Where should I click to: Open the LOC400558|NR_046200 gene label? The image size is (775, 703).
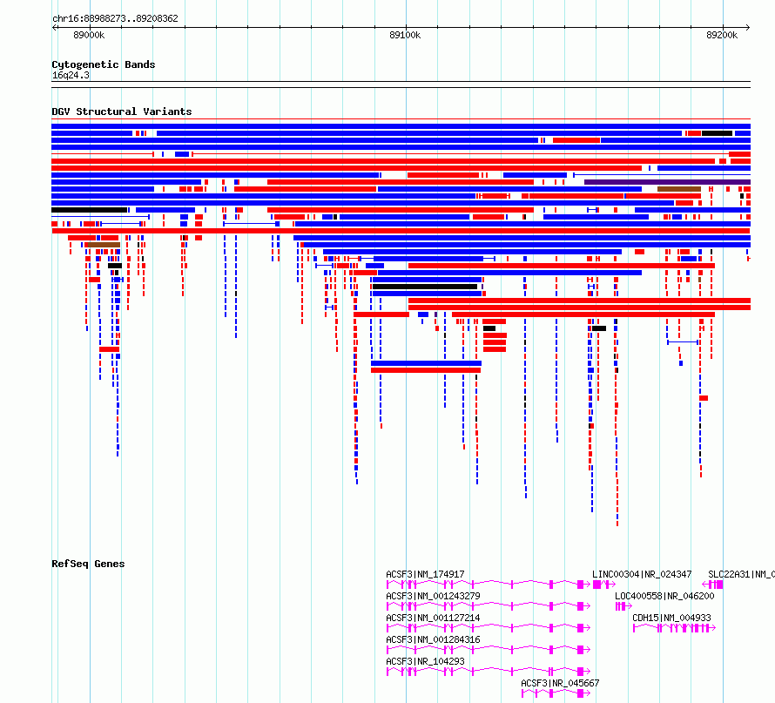(664, 596)
